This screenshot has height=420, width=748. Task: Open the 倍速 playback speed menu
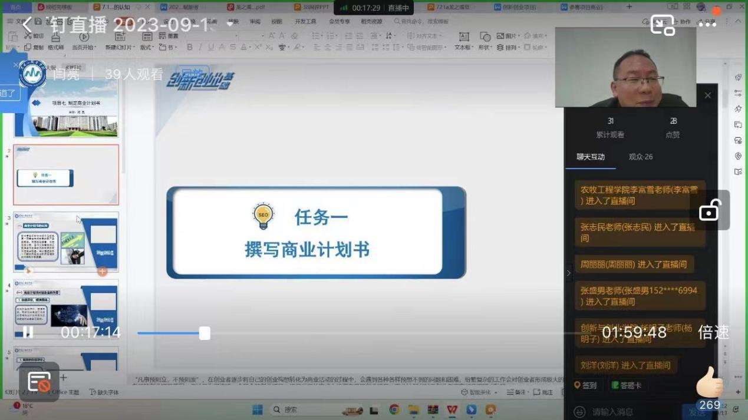pos(713,332)
